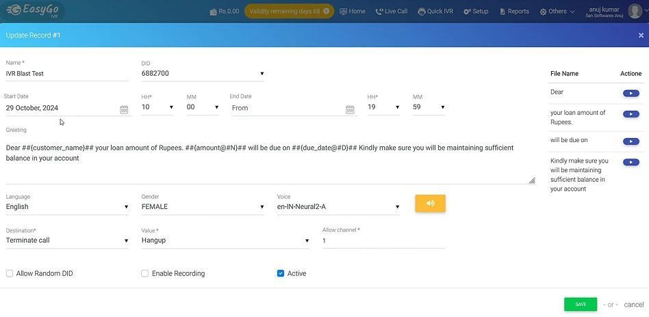Screen dimensions: 649x317
Task: Click the wallet balance Rs.0.00 icon
Action: point(213,12)
